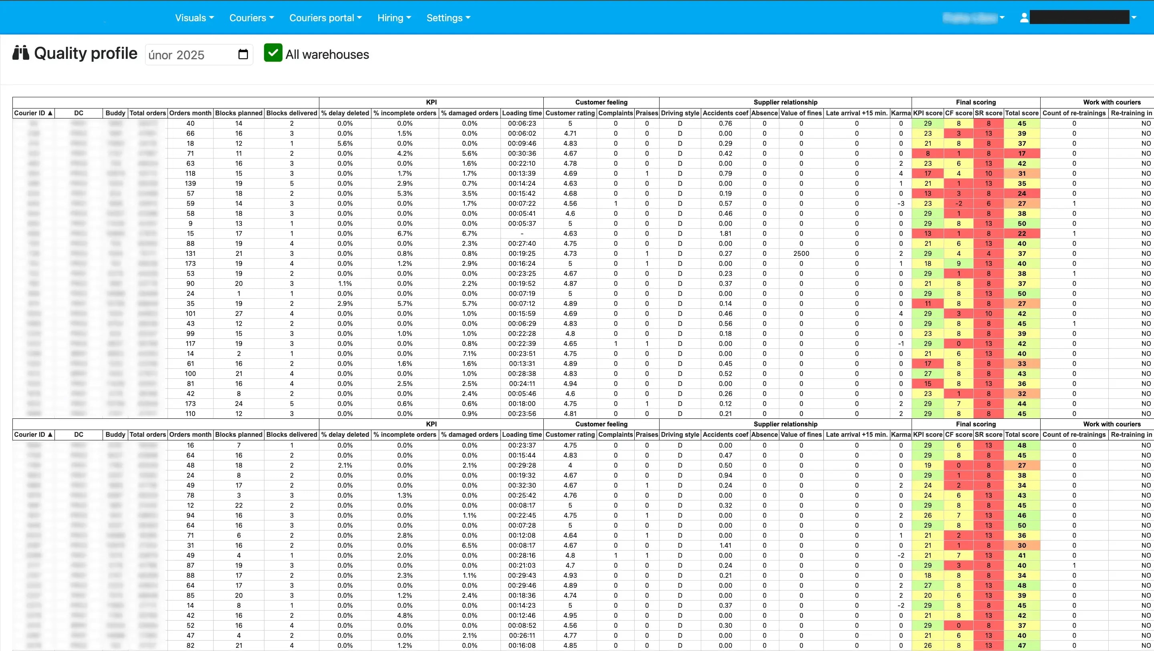Sort lower table by Blocks planned column
1154x651 pixels.
click(238, 435)
